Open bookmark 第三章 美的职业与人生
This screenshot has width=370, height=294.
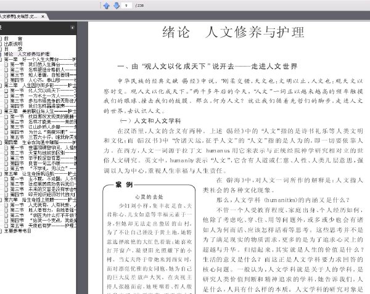tap(40, 112)
